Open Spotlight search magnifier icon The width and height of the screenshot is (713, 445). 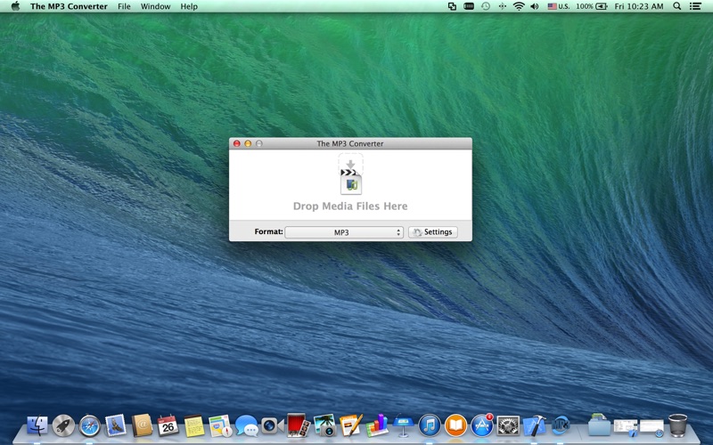click(676, 6)
